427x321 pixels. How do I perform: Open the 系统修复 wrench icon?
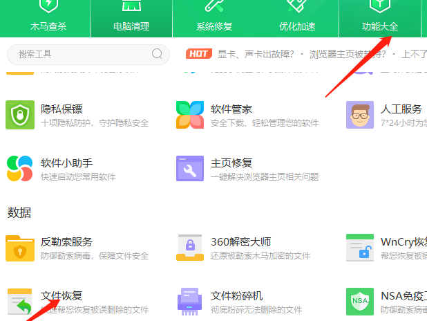pos(214,6)
